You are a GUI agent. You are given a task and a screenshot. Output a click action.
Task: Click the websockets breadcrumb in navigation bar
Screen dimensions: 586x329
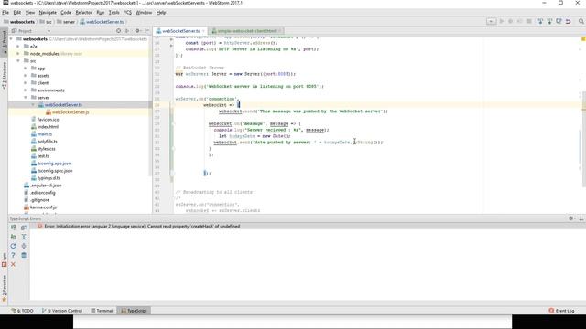point(19,22)
